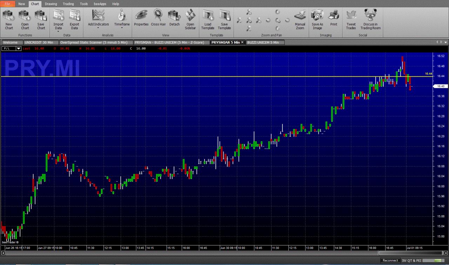Select the UNICREDIT 30 Min tab
The height and width of the screenshot is (265, 449).
click(39, 42)
